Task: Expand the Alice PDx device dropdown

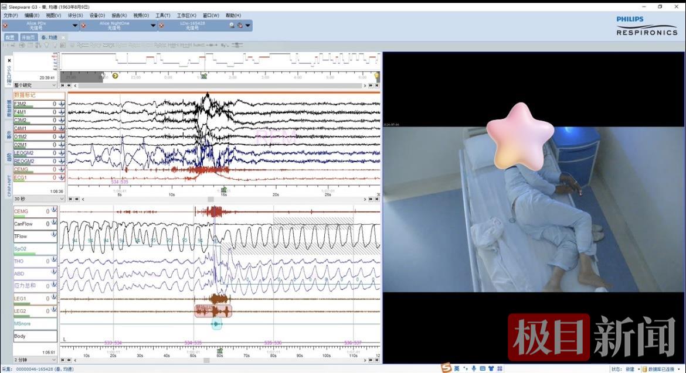Action: [x=75, y=26]
